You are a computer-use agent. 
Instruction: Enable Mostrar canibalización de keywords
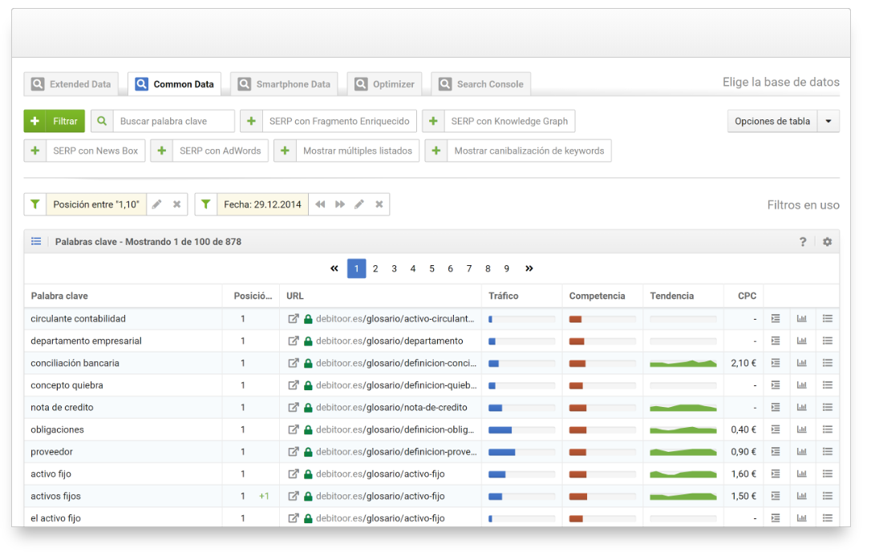point(518,151)
